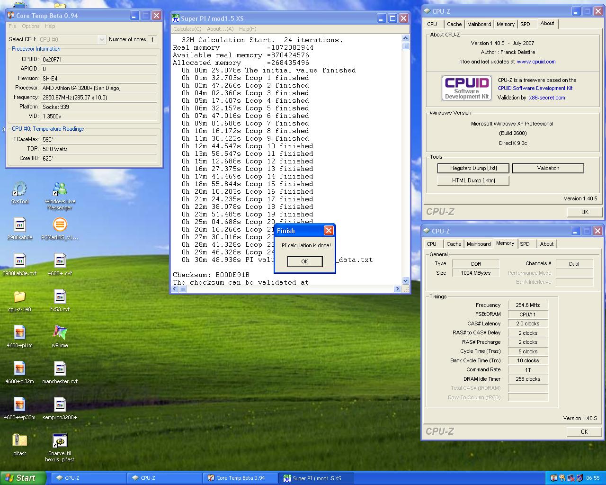Click OK in the bottom CPU-Z window
This screenshot has height=485, width=606.
tap(584, 431)
